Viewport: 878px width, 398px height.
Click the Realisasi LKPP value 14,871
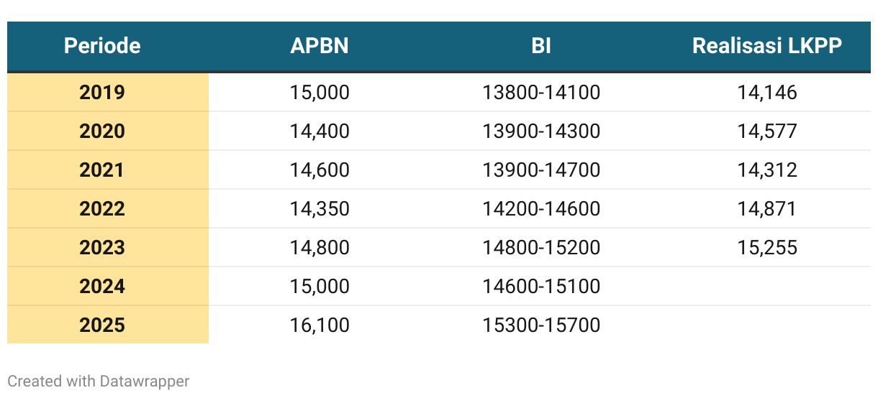(767, 209)
